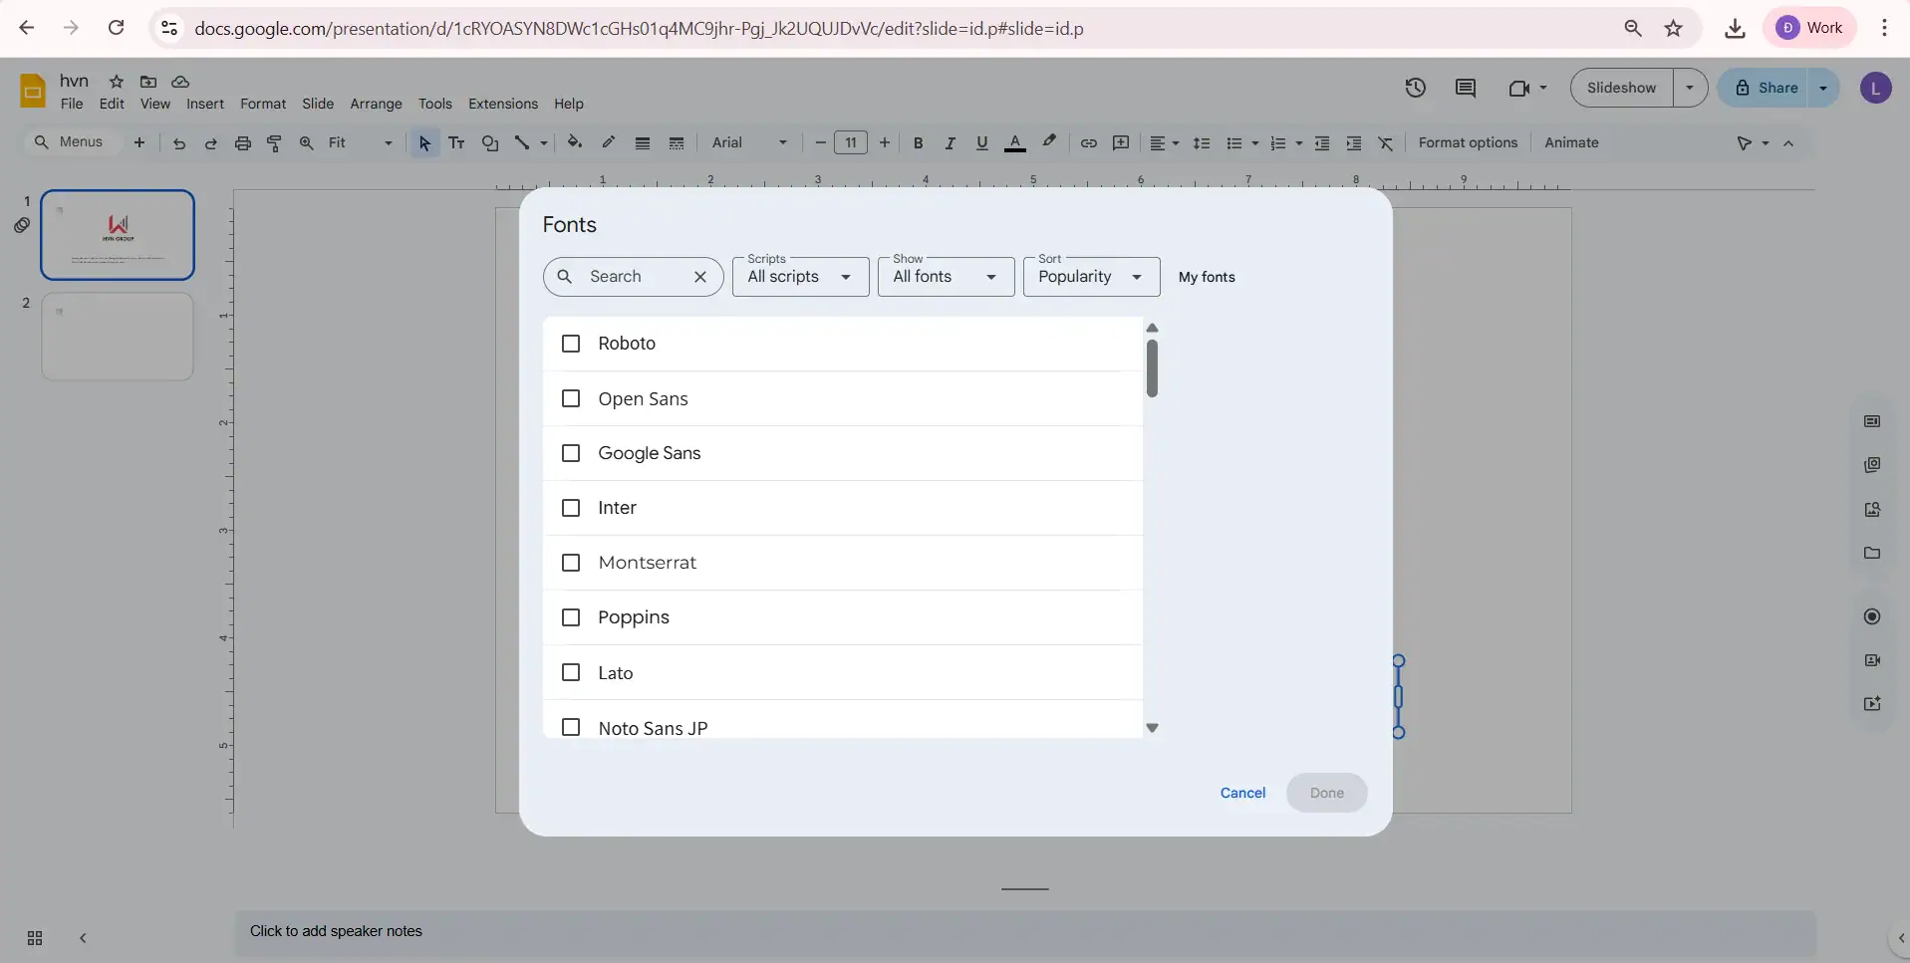Open the align text dropdown
Image resolution: width=1910 pixels, height=963 pixels.
click(1164, 143)
